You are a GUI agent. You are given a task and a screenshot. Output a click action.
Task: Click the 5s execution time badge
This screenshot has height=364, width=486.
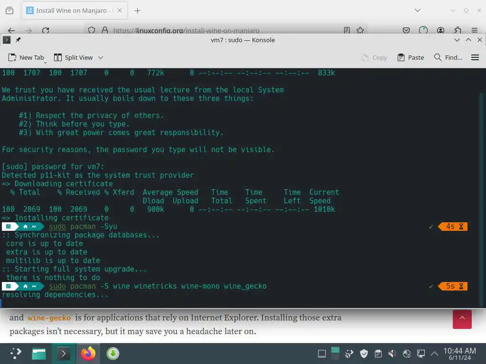pos(453,286)
